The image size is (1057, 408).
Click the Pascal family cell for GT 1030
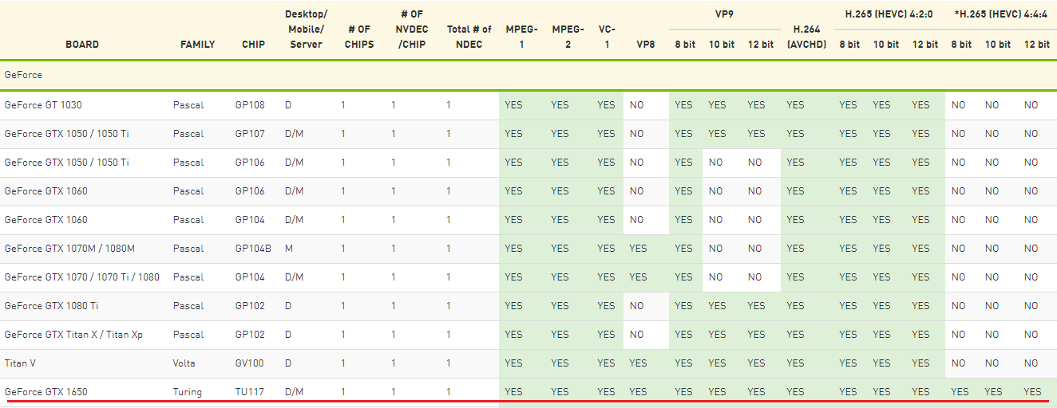coord(188,105)
